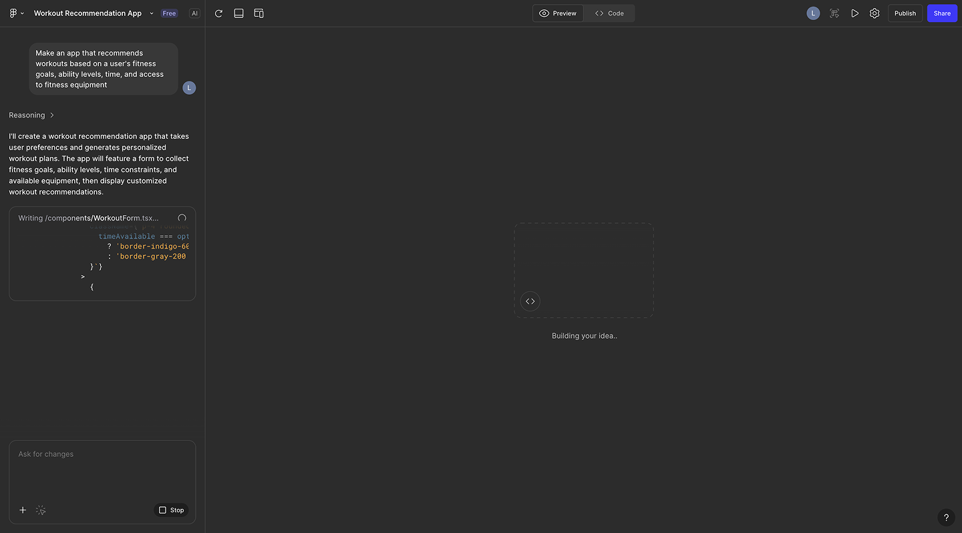Add an attachment with the plus icon
Image resolution: width=962 pixels, height=533 pixels.
(23, 510)
